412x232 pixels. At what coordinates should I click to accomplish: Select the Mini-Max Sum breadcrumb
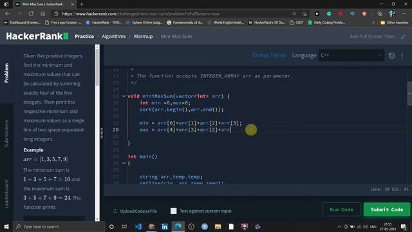[x=176, y=36]
